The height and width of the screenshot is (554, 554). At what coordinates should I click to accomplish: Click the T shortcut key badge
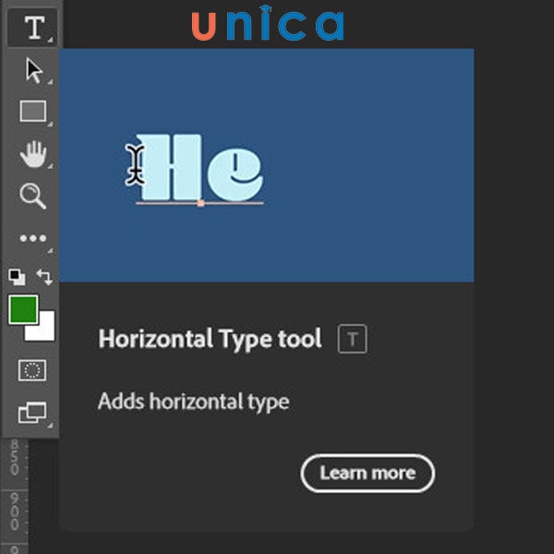point(353,339)
